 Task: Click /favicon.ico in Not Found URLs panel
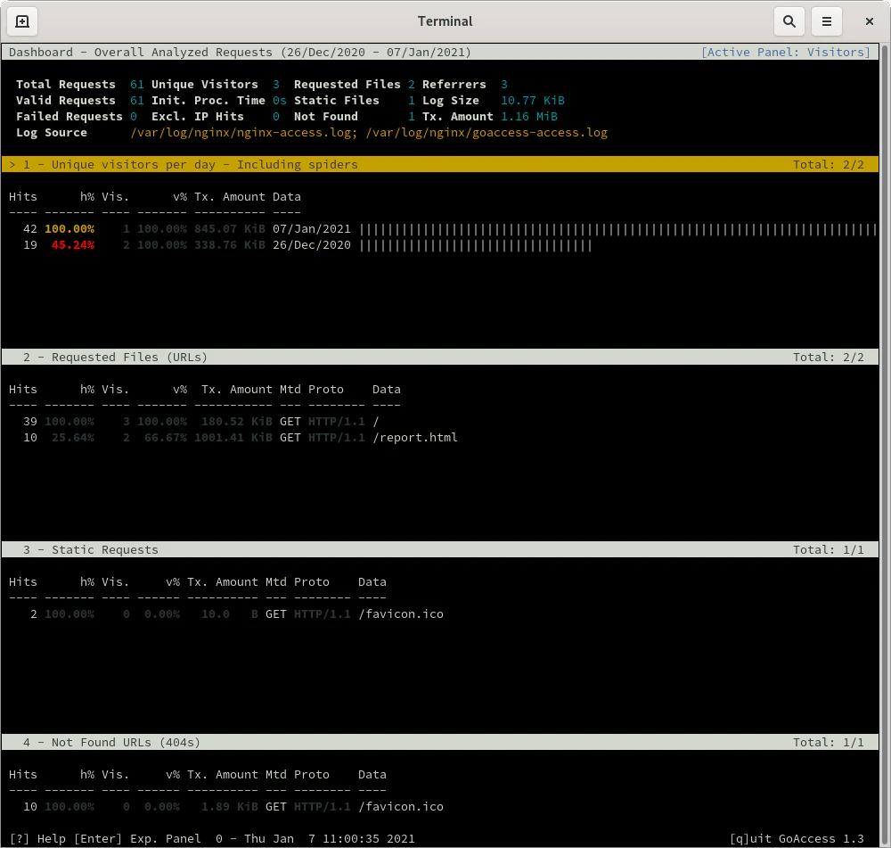[x=401, y=807]
